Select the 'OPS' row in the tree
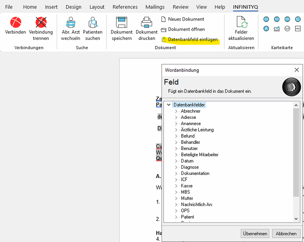This screenshot has width=304, height=242. [185, 211]
